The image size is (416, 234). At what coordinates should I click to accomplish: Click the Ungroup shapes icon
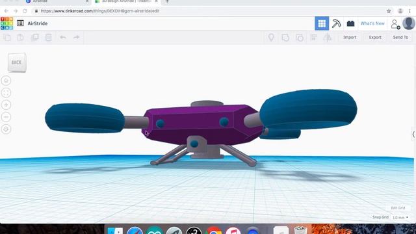pos(300,38)
